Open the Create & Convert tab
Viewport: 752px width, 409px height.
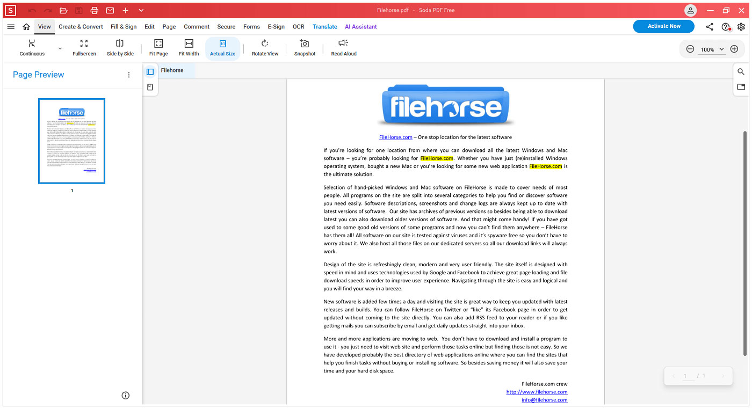pos(81,26)
